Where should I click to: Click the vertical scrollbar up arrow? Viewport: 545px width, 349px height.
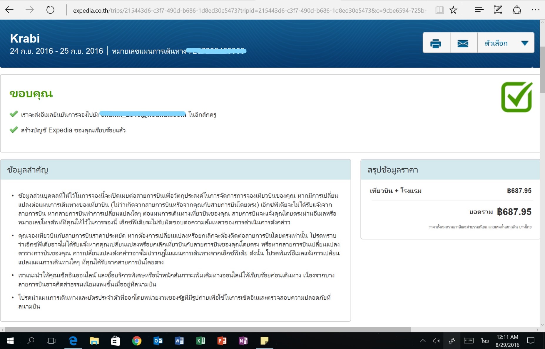pos(542,22)
